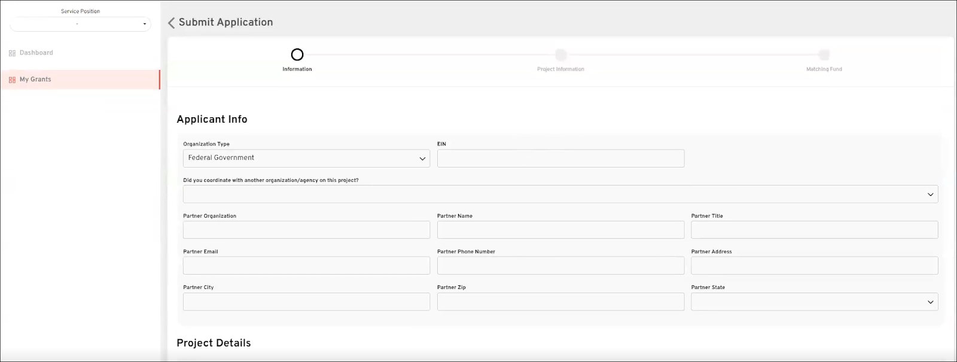Click into the EIN field
Viewport: 957px width, 362px height.
(560, 159)
